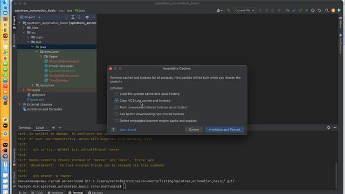Image resolution: width=345 pixels, height=194 pixels.
Task: Click the Invalidate and Restart button
Action: (x=224, y=129)
